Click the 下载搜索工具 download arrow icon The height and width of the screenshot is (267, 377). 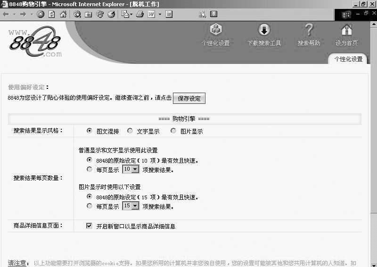[264, 30]
